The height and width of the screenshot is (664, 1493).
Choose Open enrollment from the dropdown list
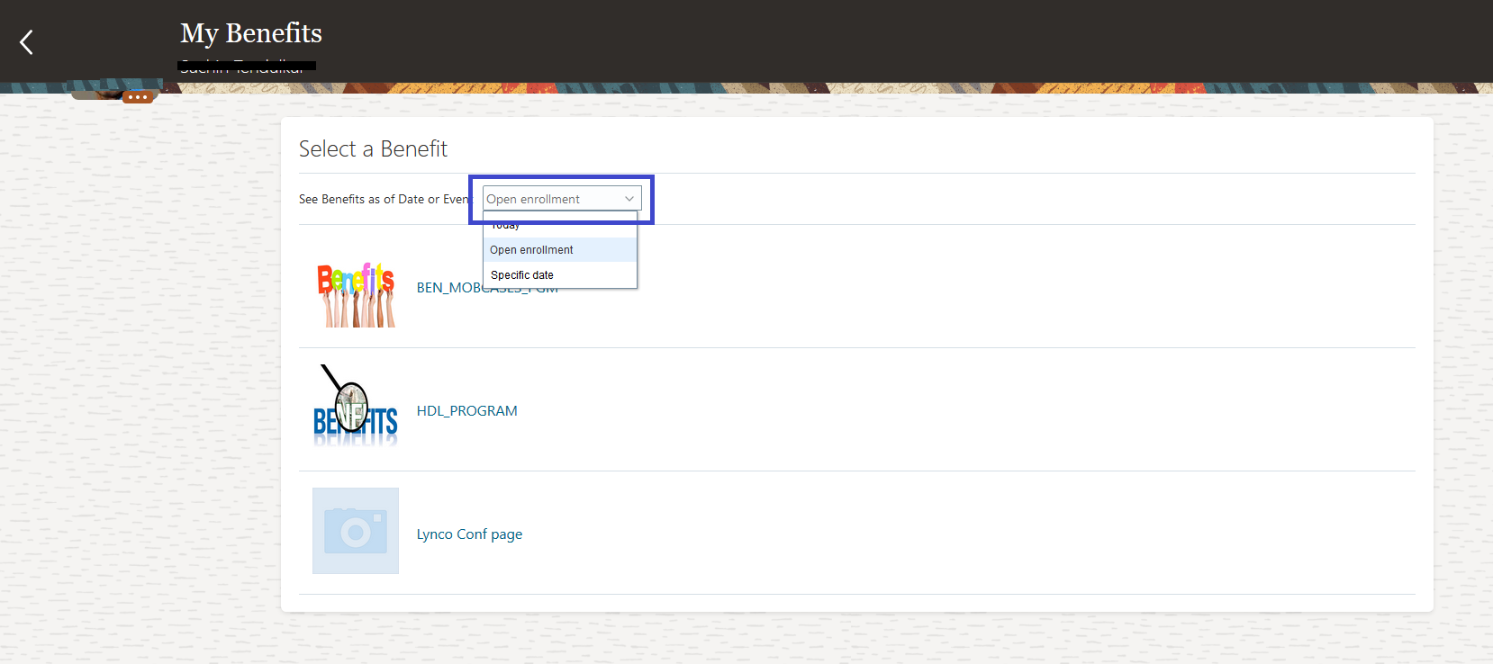pyautogui.click(x=560, y=250)
